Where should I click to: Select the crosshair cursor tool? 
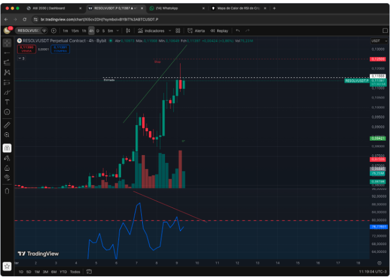(x=7, y=43)
